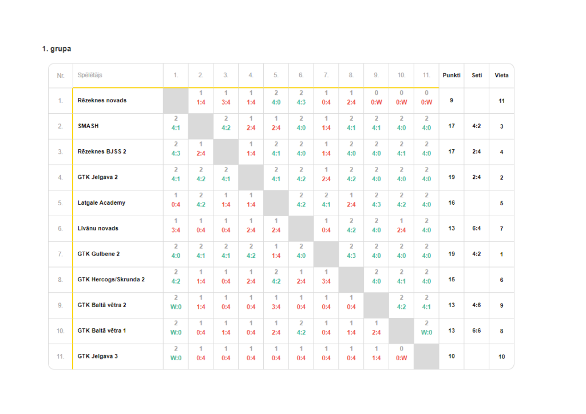
Task: Select the Vieta column header
Action: pyautogui.click(x=501, y=75)
